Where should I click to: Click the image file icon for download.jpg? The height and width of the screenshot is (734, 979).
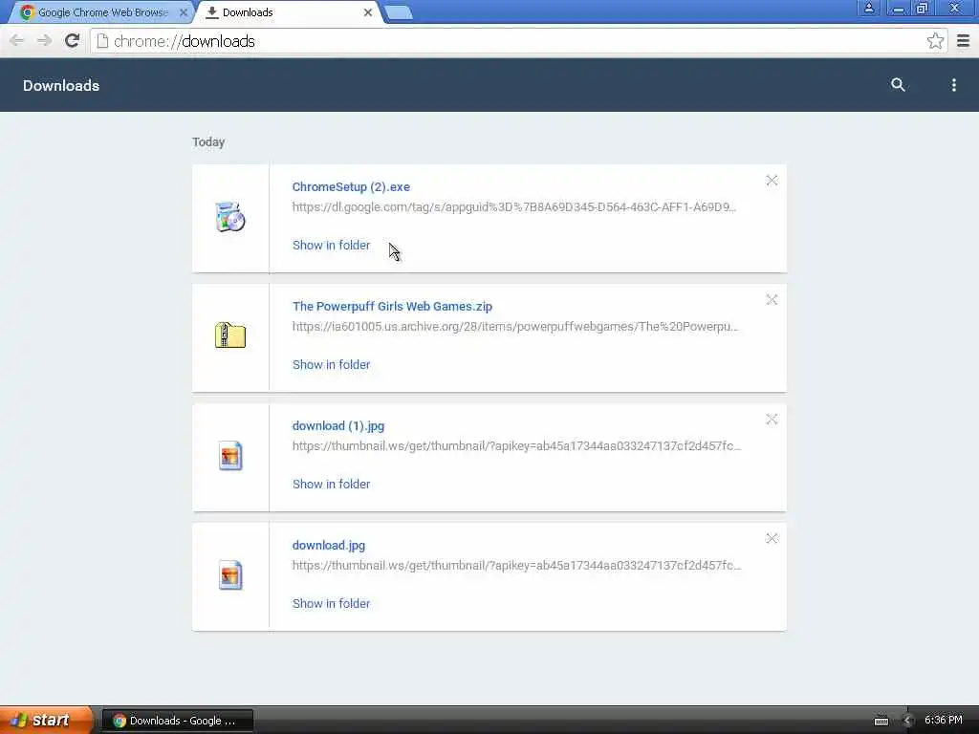click(x=230, y=574)
